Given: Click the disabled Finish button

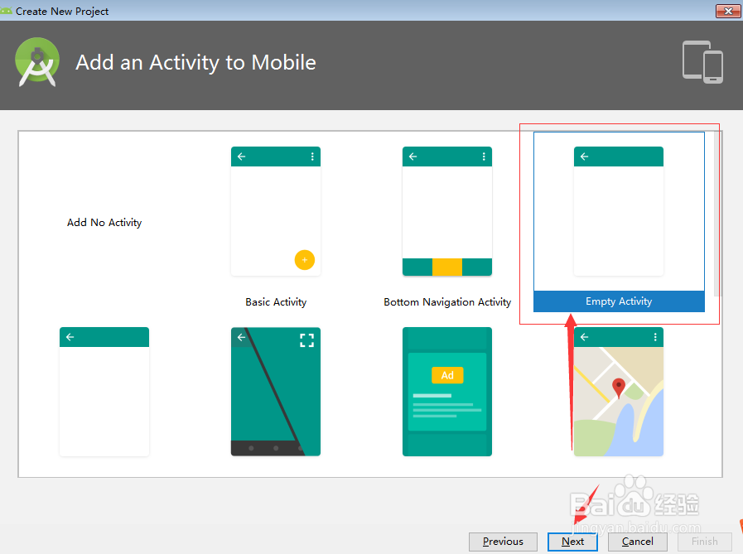Looking at the screenshot, I should [x=703, y=542].
